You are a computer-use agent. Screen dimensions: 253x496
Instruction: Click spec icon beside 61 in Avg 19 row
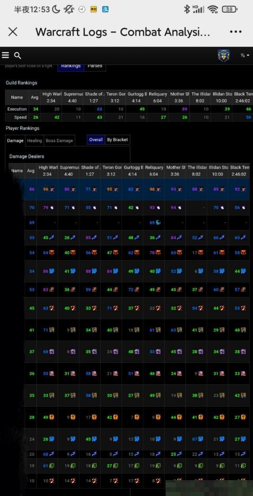pos(51,466)
